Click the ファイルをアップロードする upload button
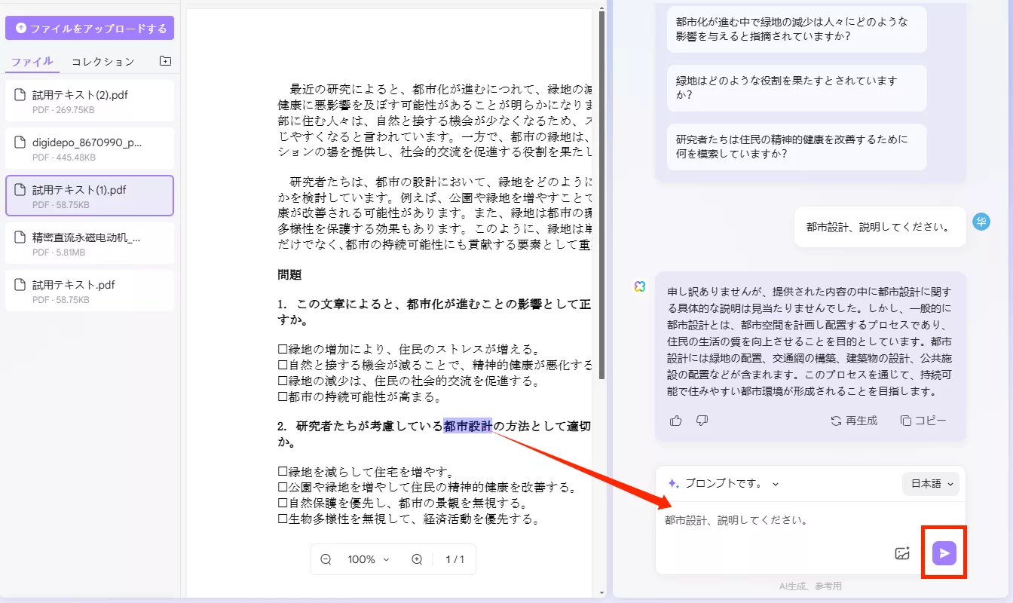The image size is (1013, 603). (90, 28)
